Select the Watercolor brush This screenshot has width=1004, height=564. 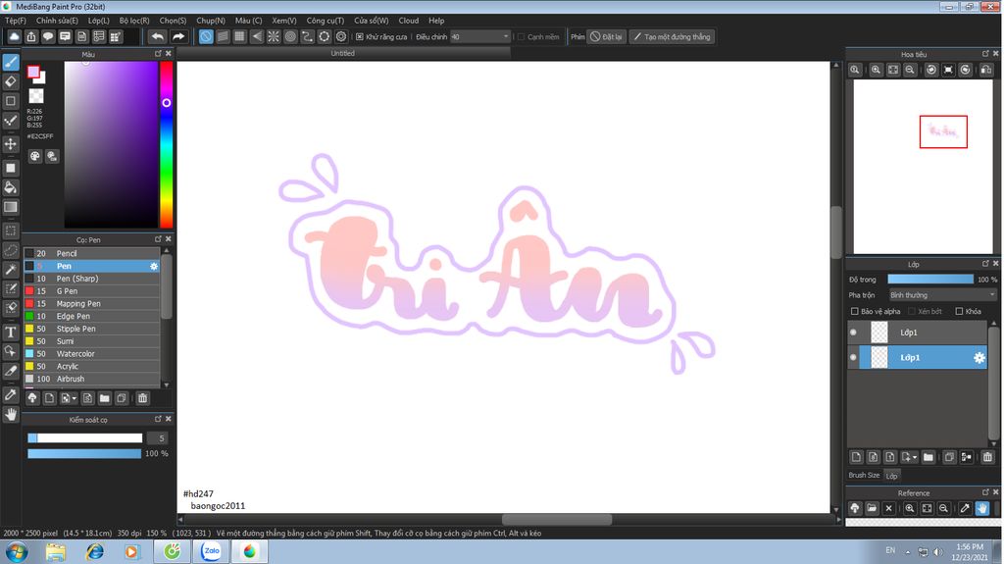(x=91, y=354)
